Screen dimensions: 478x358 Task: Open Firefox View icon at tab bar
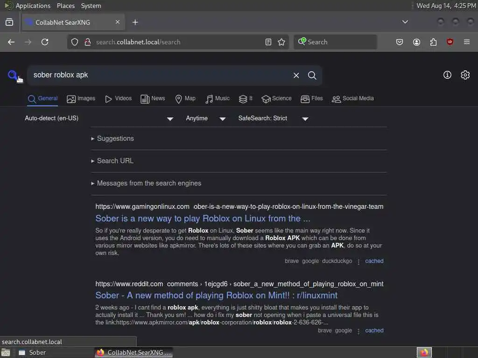[9, 22]
